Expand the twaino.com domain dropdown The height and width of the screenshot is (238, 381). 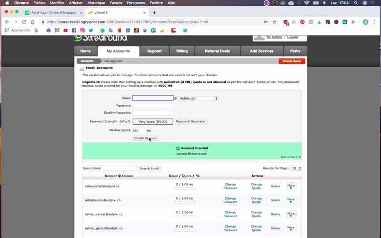tap(198, 99)
